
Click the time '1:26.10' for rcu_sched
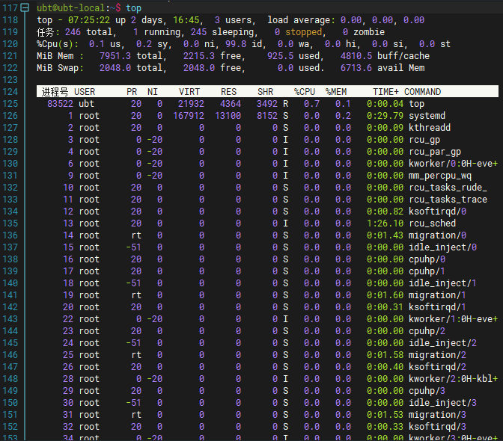point(385,223)
